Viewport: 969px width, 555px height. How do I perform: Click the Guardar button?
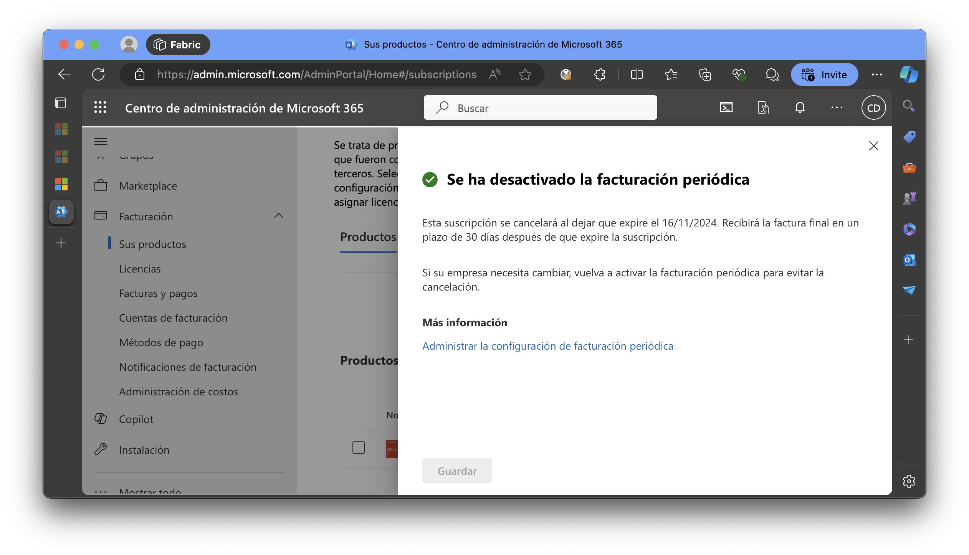tap(457, 471)
